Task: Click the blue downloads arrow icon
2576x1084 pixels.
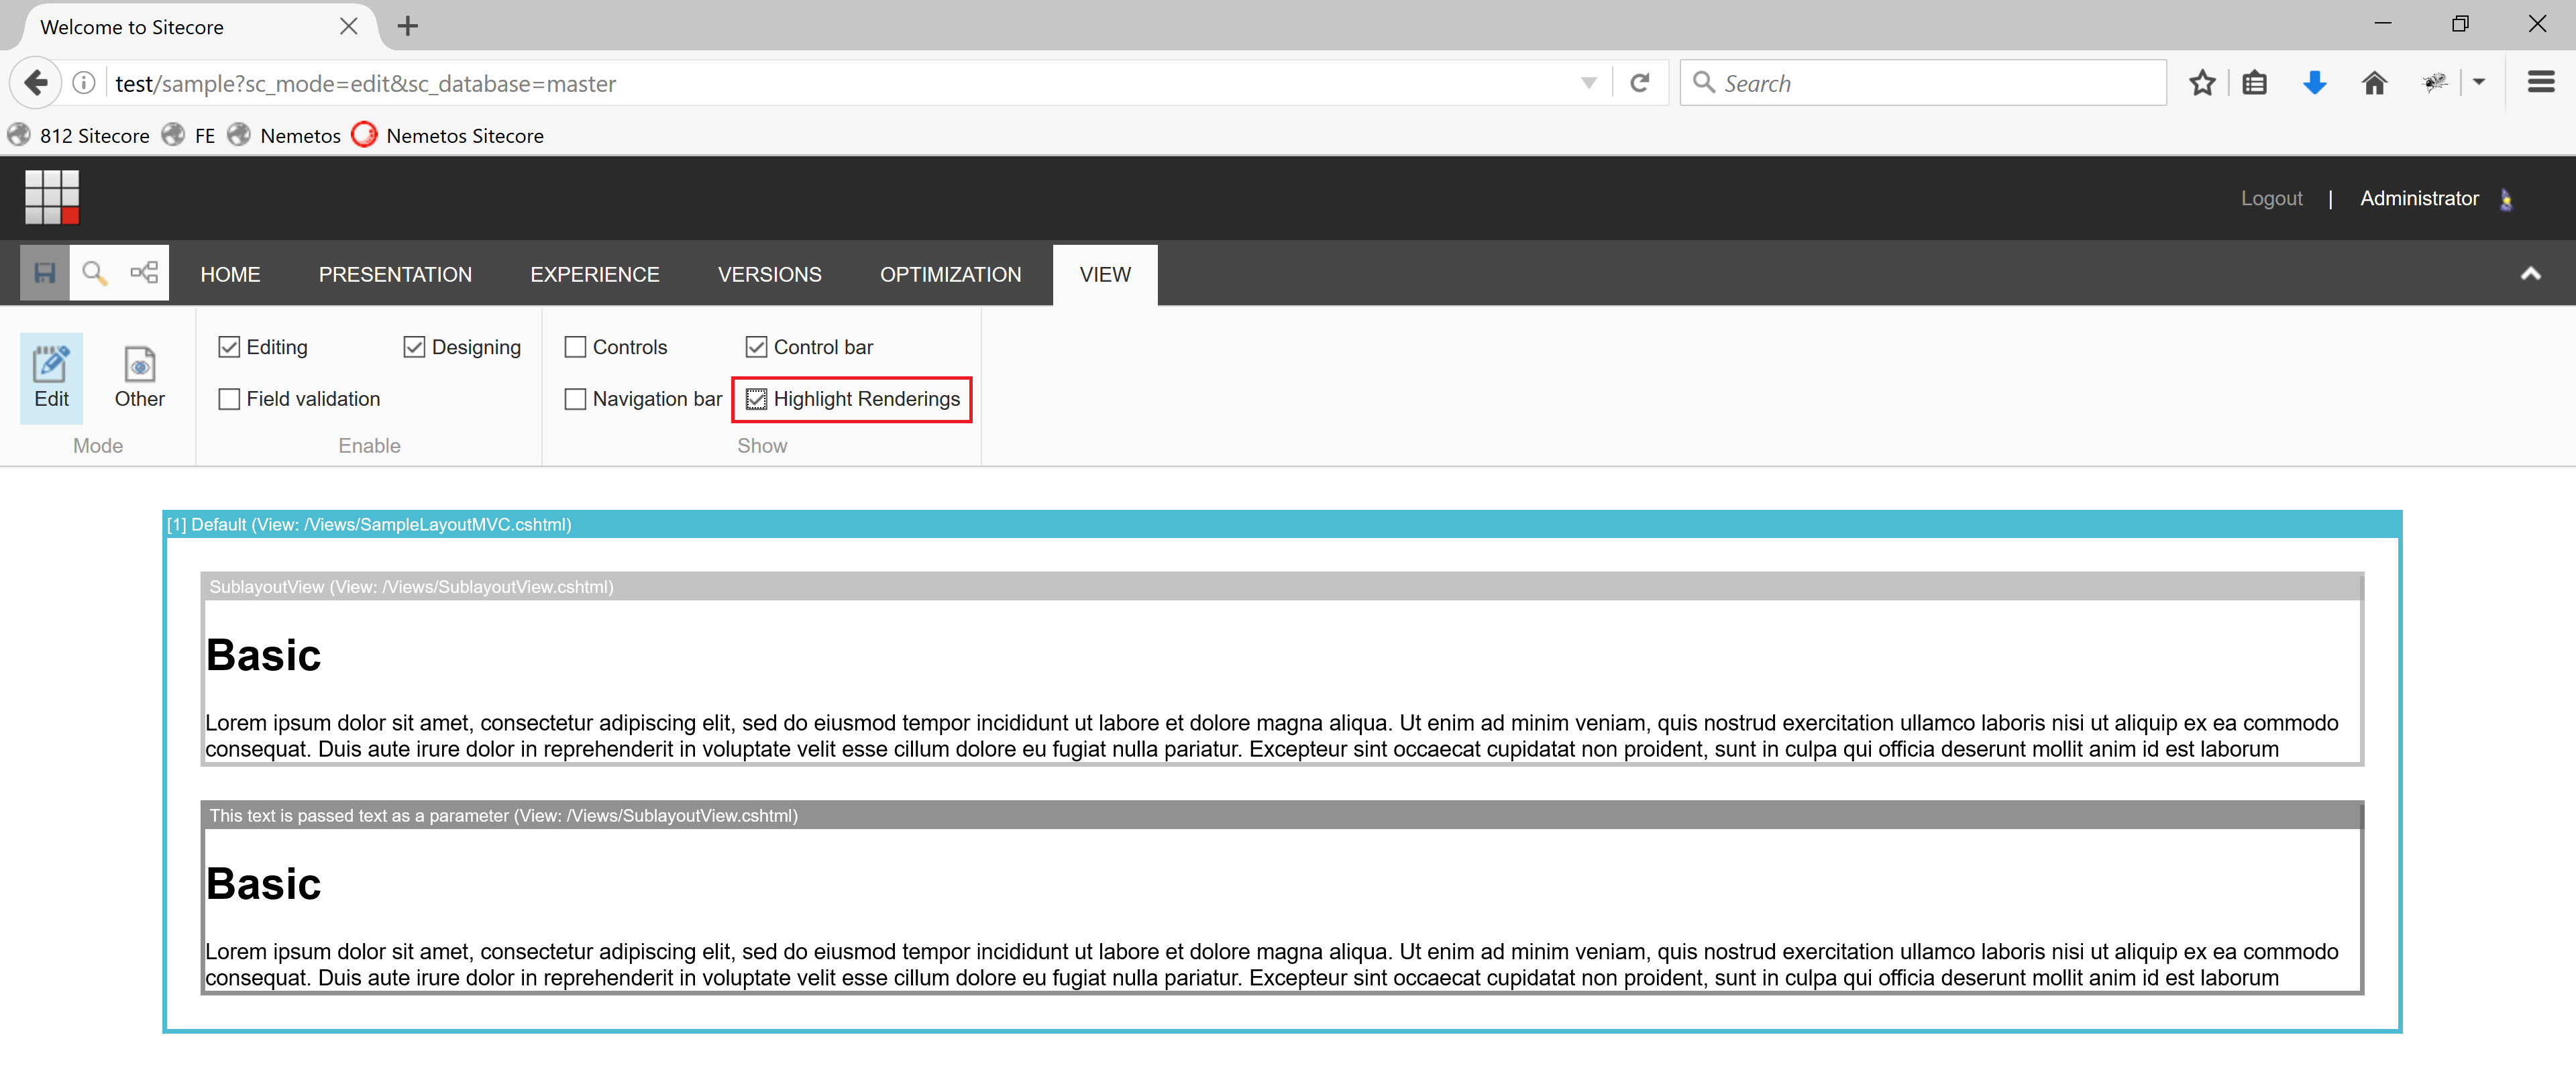Action: (x=2314, y=83)
